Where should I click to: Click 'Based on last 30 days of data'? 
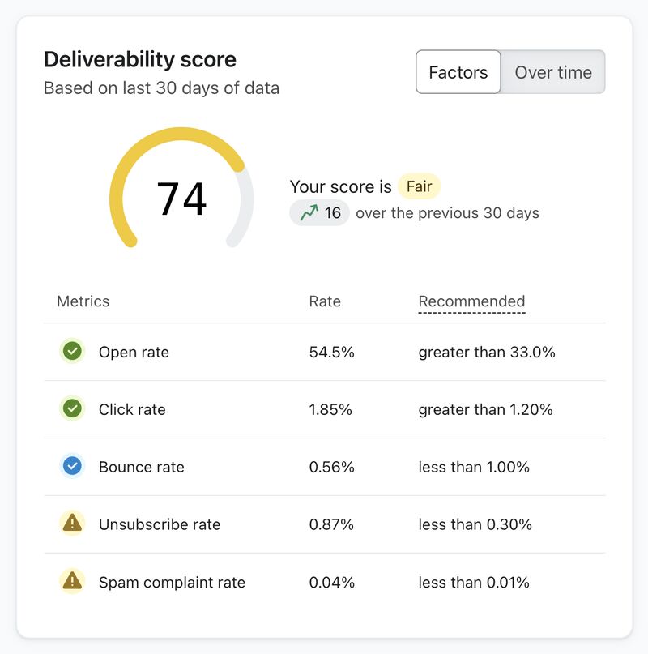coord(161,88)
